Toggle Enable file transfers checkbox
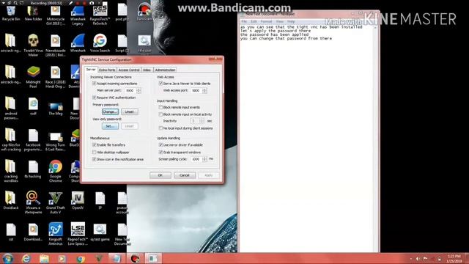This screenshot has width=469, height=264. 95,145
